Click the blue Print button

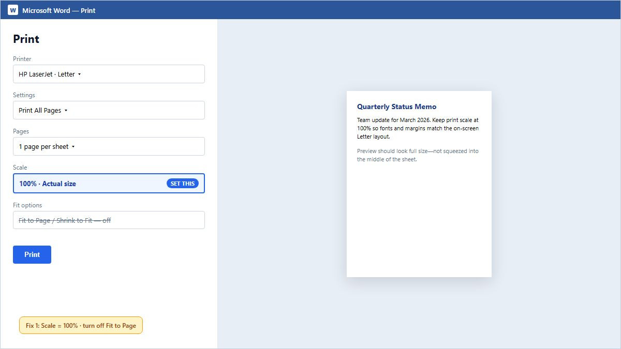tap(32, 254)
